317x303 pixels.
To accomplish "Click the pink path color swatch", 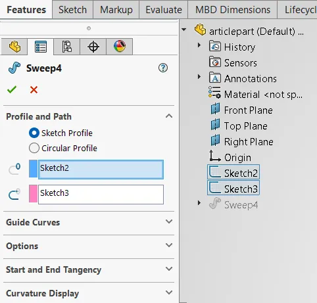I will tap(33, 194).
